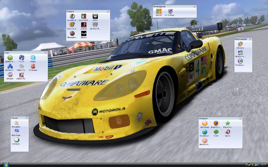This screenshot has width=268, height=167.
Task: Click the Телевидение panel title
Action: pos(159,7)
